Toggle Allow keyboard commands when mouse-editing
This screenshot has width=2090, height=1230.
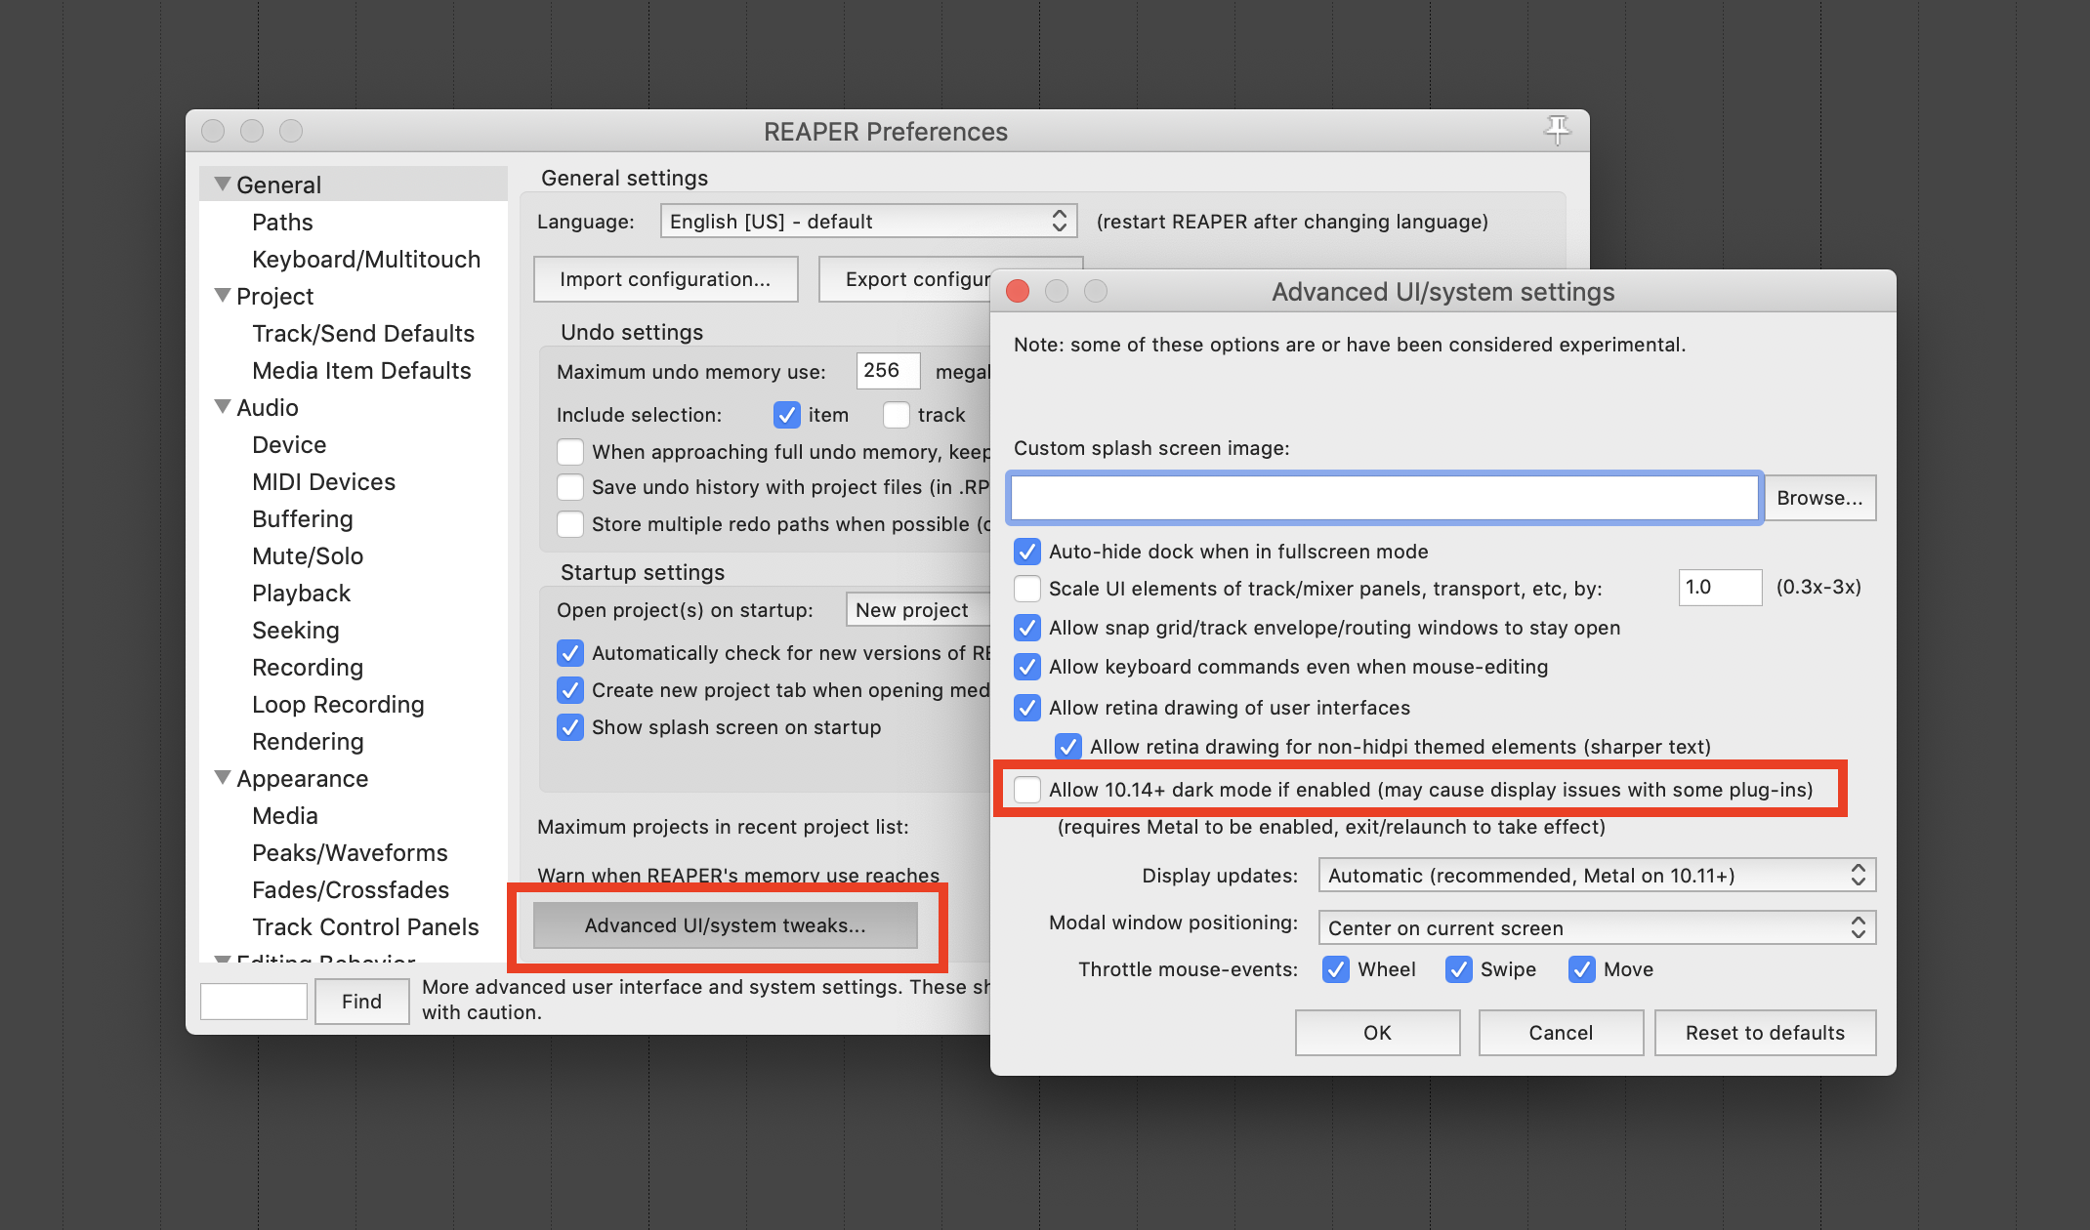1027,667
